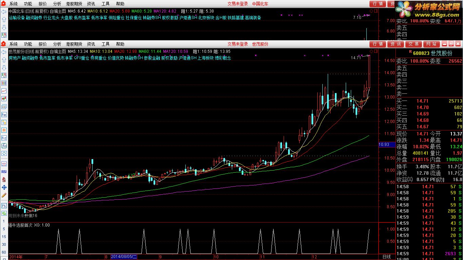
Task: Click the 买五 bid price 14.67 row
Action: (429, 127)
